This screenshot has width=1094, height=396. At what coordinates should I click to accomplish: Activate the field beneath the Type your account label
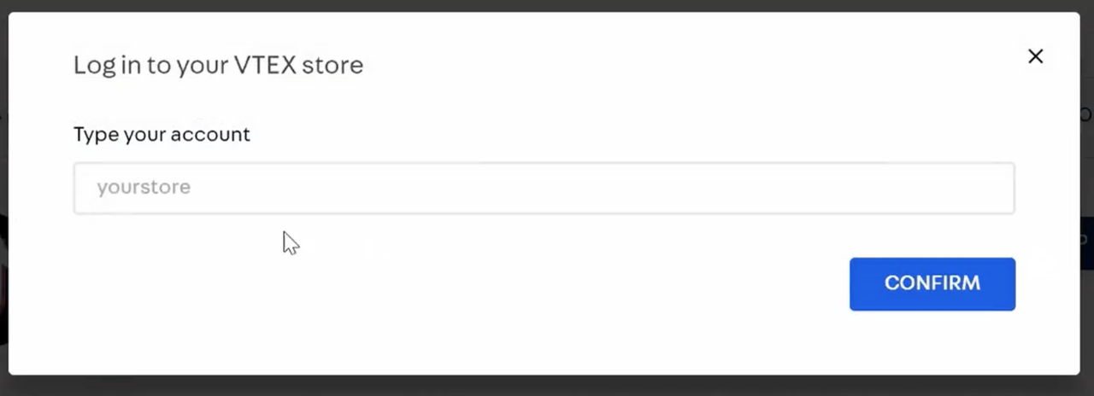coord(544,188)
